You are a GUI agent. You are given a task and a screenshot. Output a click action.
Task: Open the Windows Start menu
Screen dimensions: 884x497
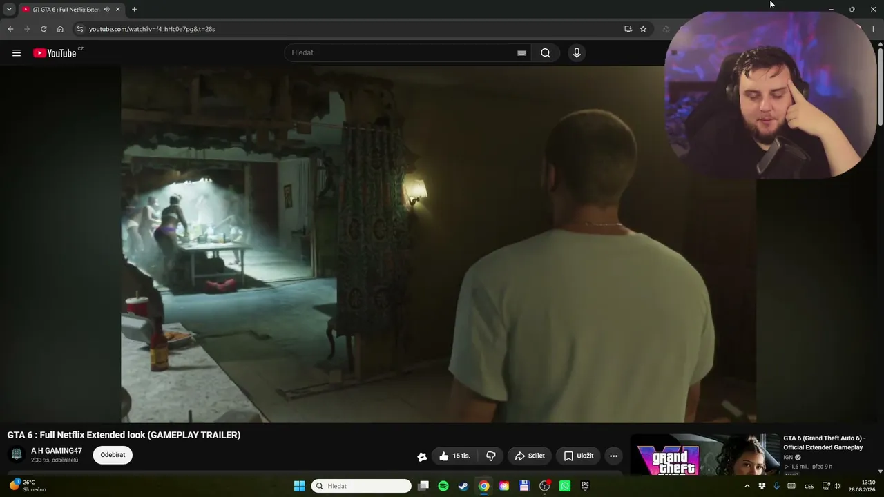299,486
